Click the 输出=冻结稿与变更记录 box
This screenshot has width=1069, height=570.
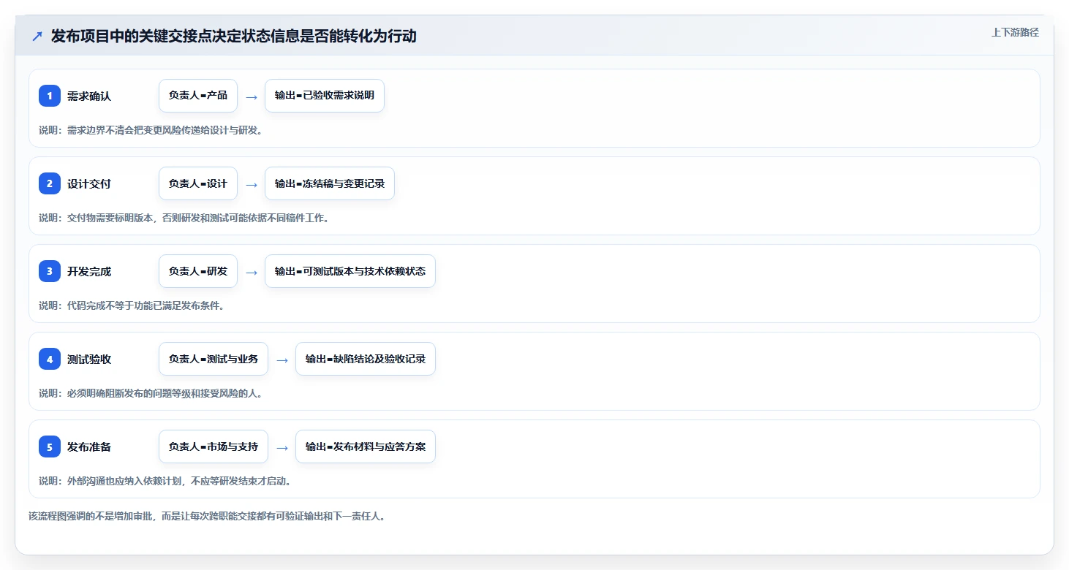coord(330,183)
